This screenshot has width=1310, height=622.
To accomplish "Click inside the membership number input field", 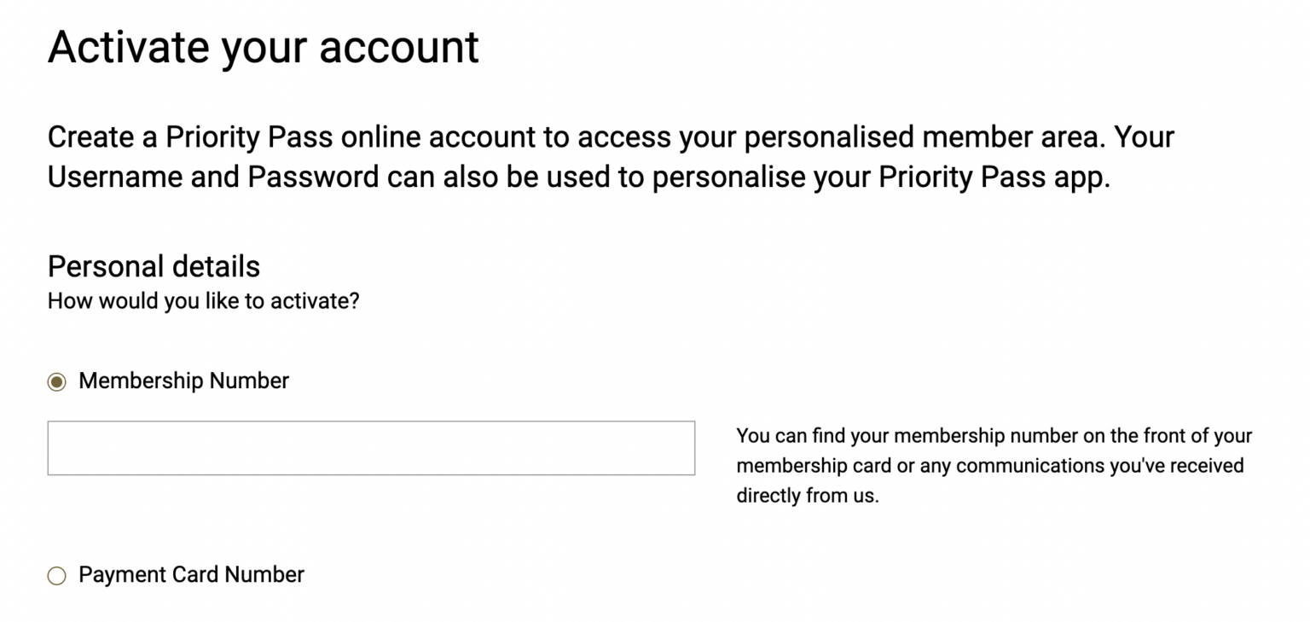I will [x=371, y=448].
